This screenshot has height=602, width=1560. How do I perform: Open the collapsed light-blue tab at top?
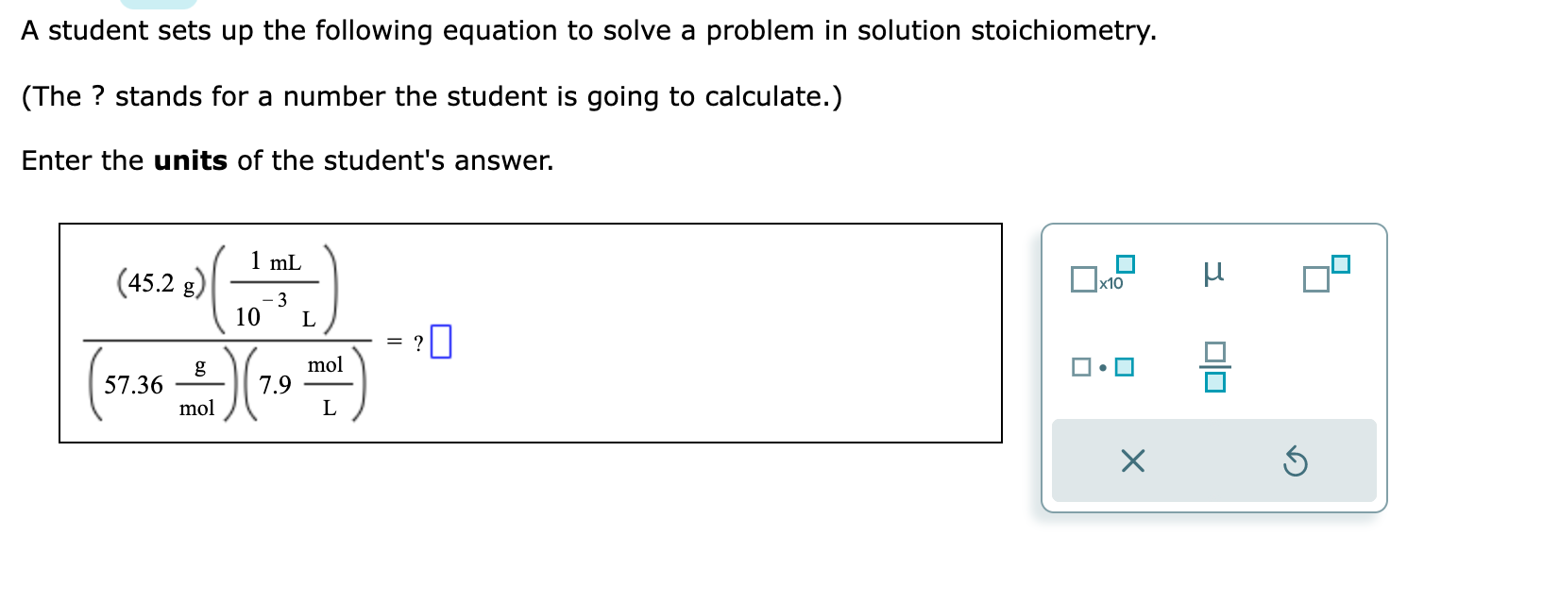click(x=159, y=4)
